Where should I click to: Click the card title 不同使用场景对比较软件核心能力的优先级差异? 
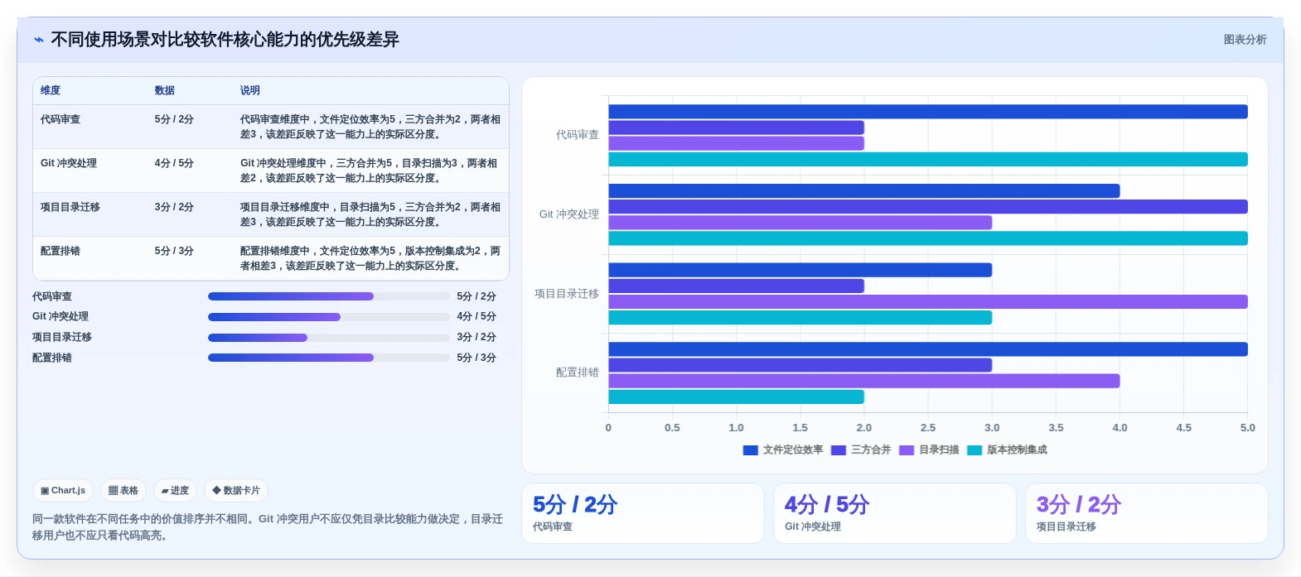(225, 40)
